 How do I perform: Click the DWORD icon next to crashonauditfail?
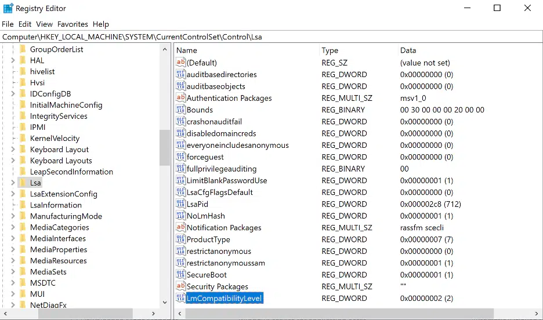(180, 121)
